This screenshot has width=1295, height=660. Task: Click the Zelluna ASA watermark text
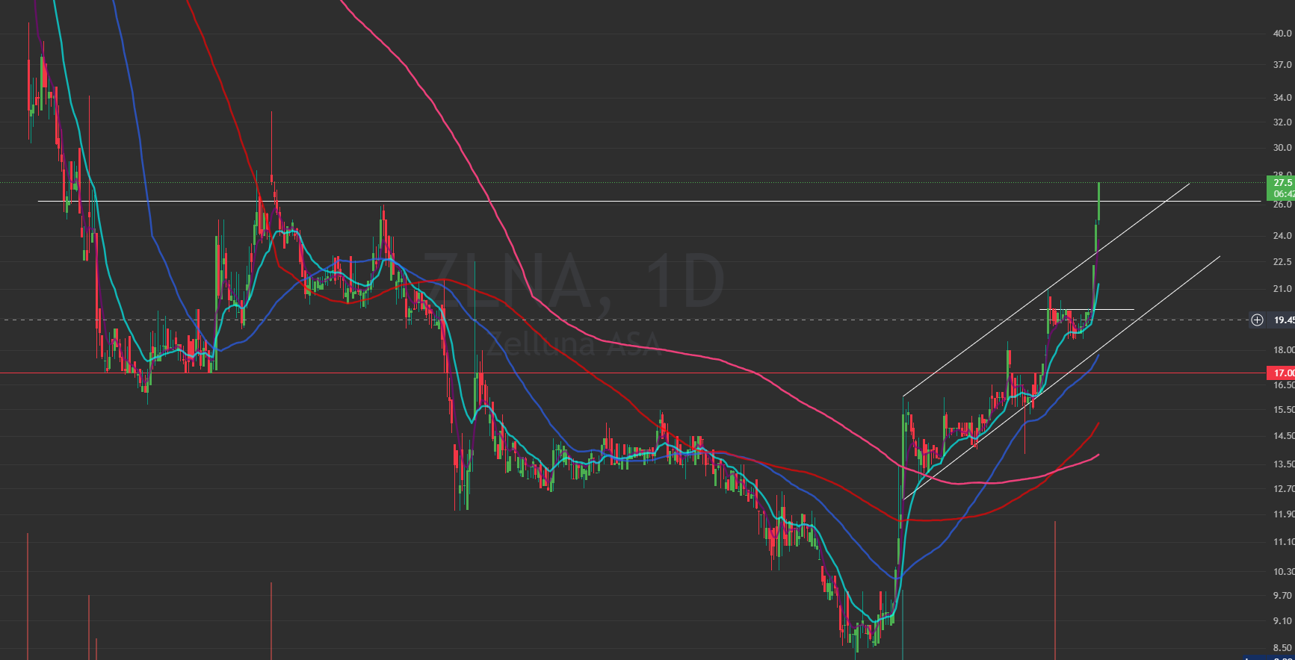574,345
